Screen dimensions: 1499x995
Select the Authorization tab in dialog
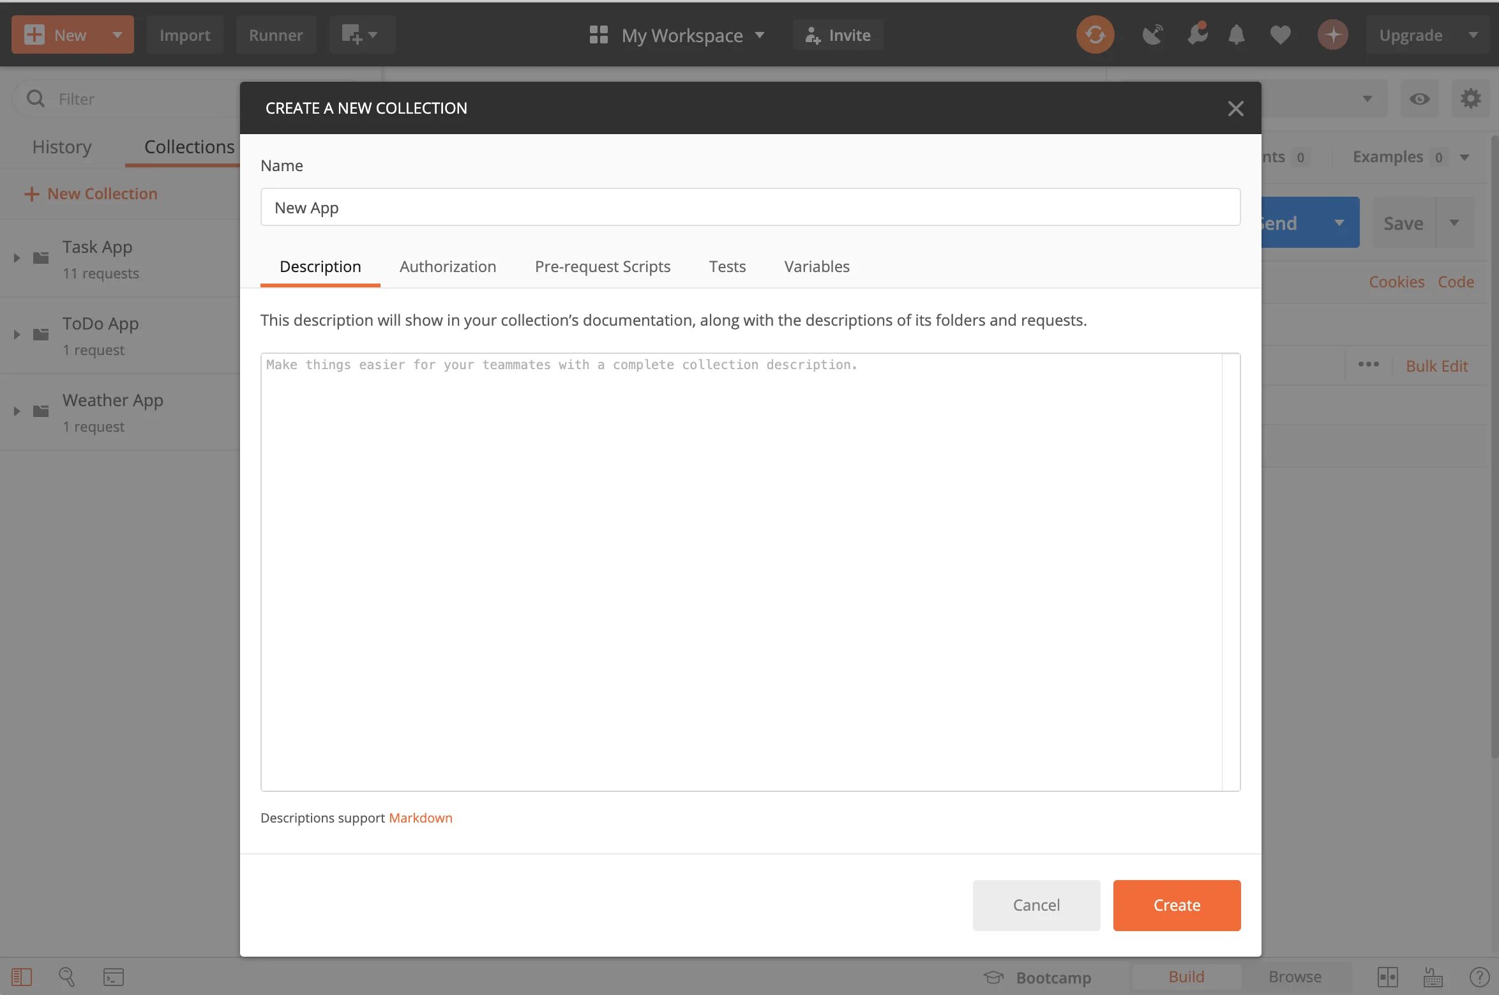click(447, 266)
